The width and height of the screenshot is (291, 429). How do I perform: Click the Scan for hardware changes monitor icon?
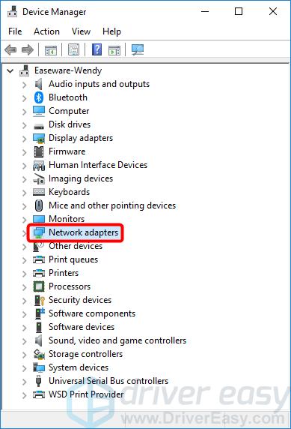[x=138, y=49]
